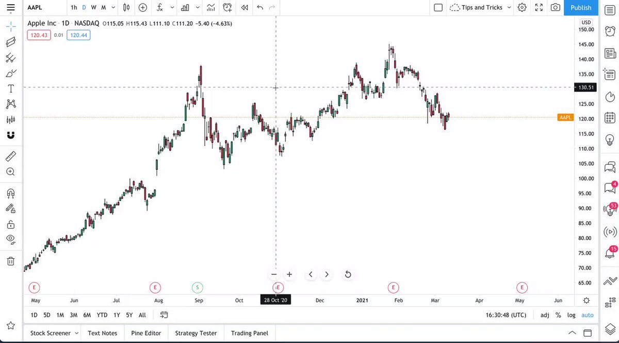Select the ruler measure tool
The height and width of the screenshot is (343, 619).
pyautogui.click(x=10, y=155)
